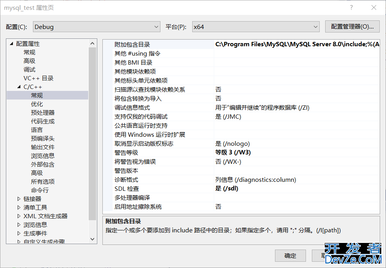386x268 pixels.
Task: Expand the 浏览信息 top-level node
Action: [19, 225]
